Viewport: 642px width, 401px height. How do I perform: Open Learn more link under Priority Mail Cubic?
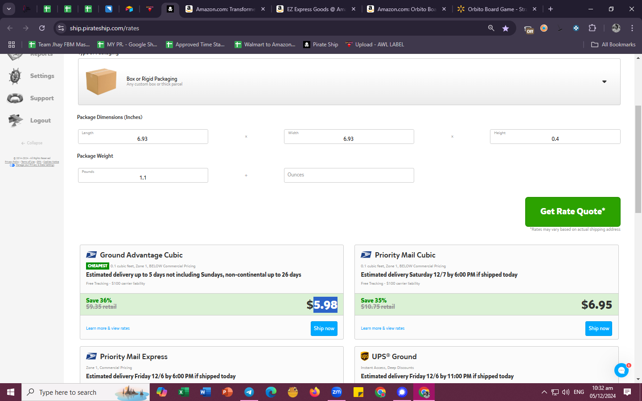(383, 328)
